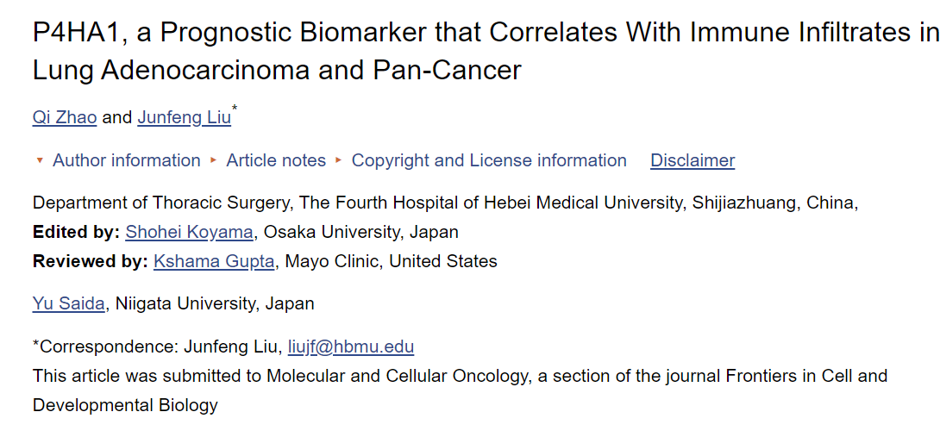Click the 'Mayo Clinic, United States' text

tap(391, 261)
